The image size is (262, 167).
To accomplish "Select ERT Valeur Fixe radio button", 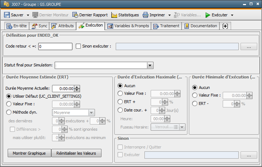I will coord(8,104).
